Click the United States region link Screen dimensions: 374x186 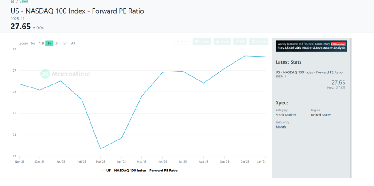[321, 115]
